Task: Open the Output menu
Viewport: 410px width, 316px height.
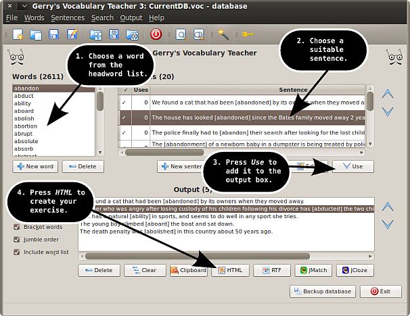Action: pyautogui.click(x=131, y=18)
